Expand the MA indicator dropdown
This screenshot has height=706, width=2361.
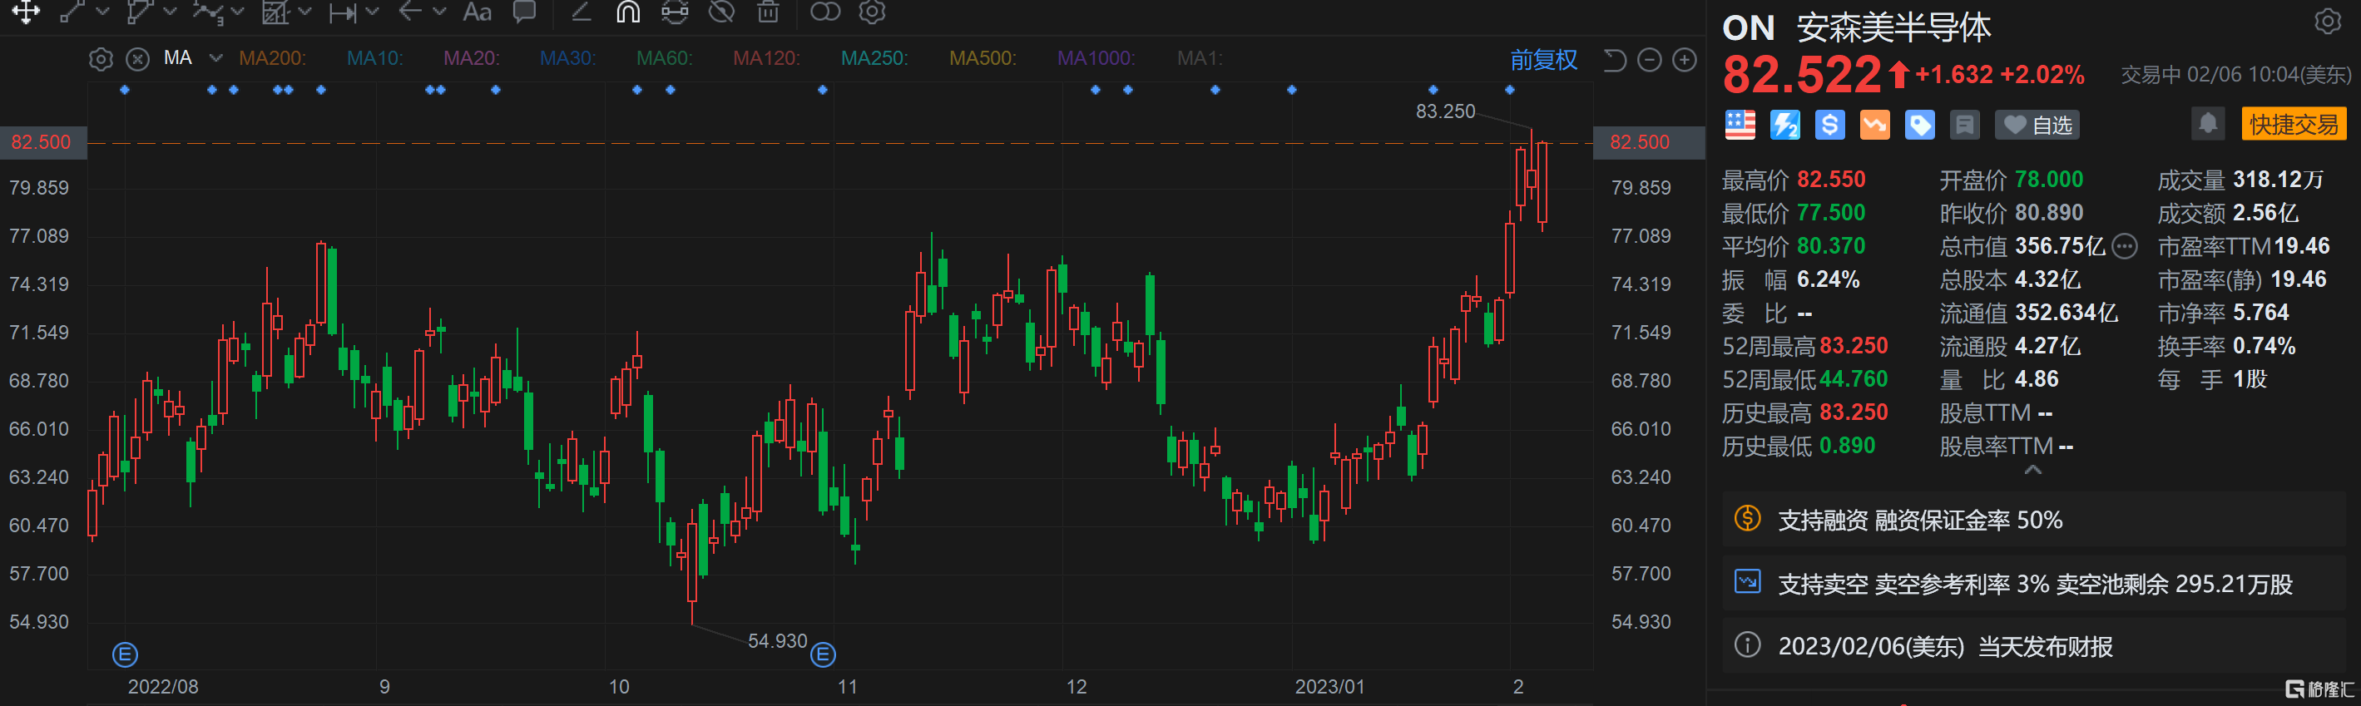point(215,58)
